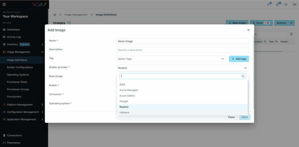This screenshot has width=299, height=147.
Task: Open Builder Configurations in sidebar
Action: (x=20, y=67)
